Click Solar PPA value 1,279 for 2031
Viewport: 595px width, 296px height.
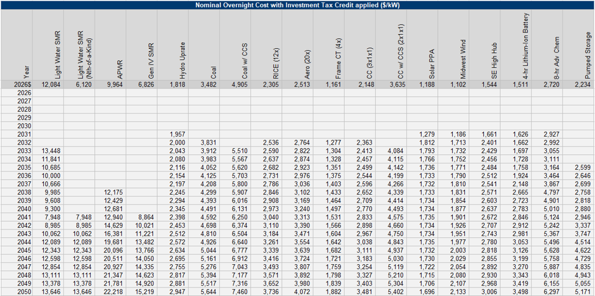pyautogui.click(x=427, y=134)
